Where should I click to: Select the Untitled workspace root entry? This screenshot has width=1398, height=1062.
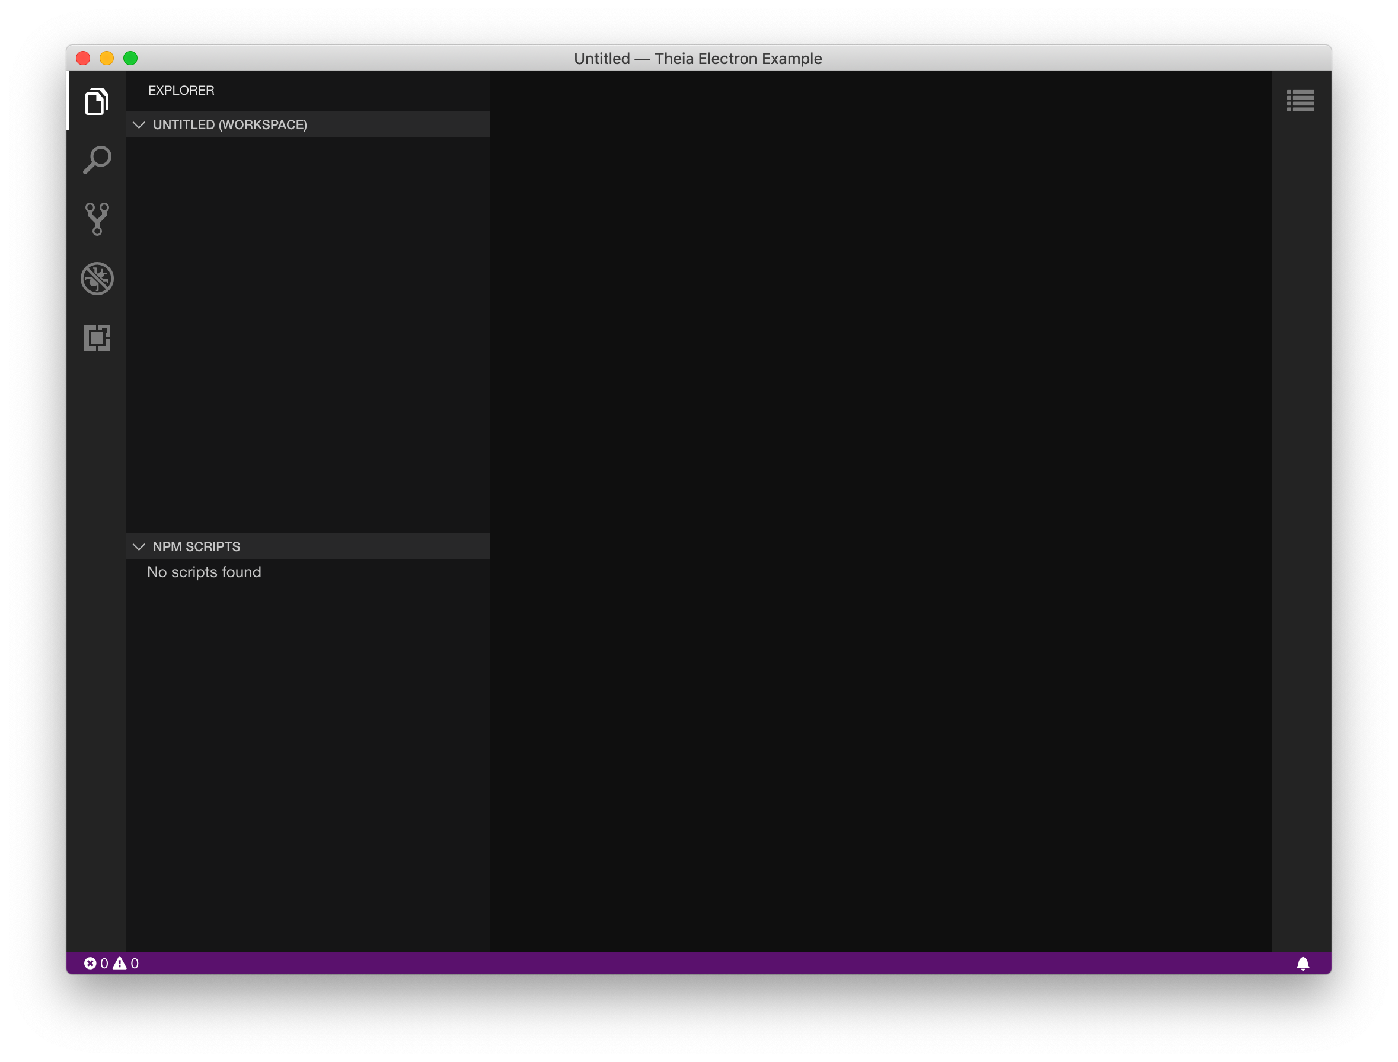click(x=229, y=124)
